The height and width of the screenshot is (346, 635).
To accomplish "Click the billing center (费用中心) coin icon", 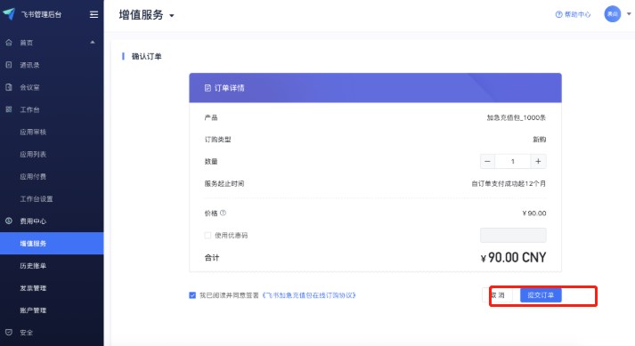I will [x=9, y=221].
